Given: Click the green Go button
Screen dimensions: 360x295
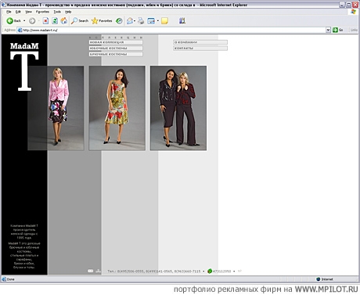Looking at the screenshot, I should 338,30.
